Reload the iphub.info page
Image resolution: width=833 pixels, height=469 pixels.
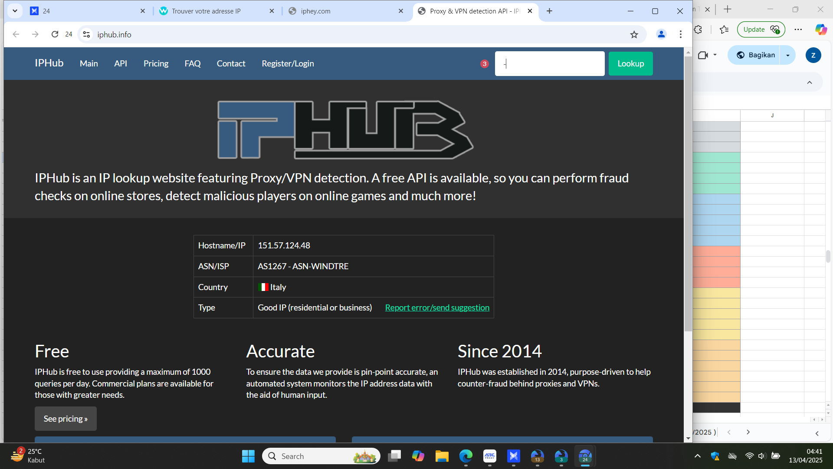pos(55,34)
